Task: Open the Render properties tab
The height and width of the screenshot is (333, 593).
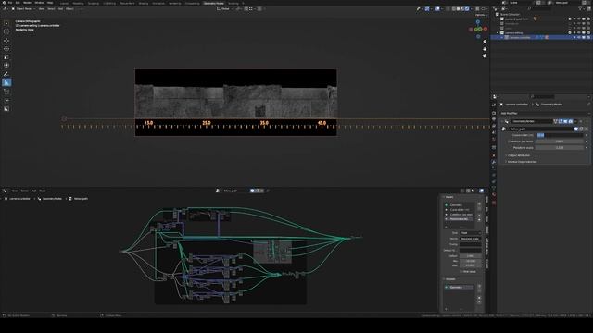Action: coord(494,113)
